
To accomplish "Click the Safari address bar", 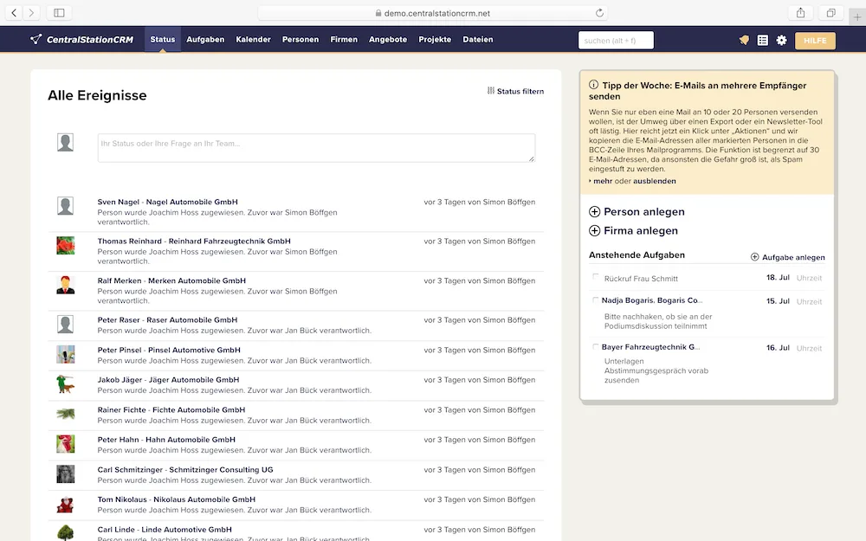I will tap(434, 13).
